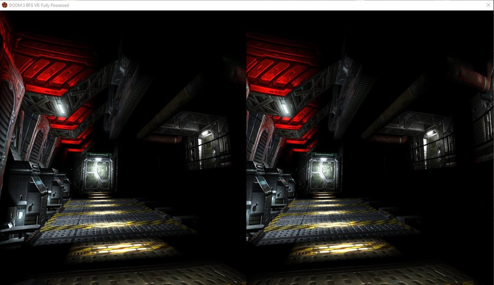Close the DOOM 3 BFG VR window
The image size is (494, 285).
coord(489,5)
